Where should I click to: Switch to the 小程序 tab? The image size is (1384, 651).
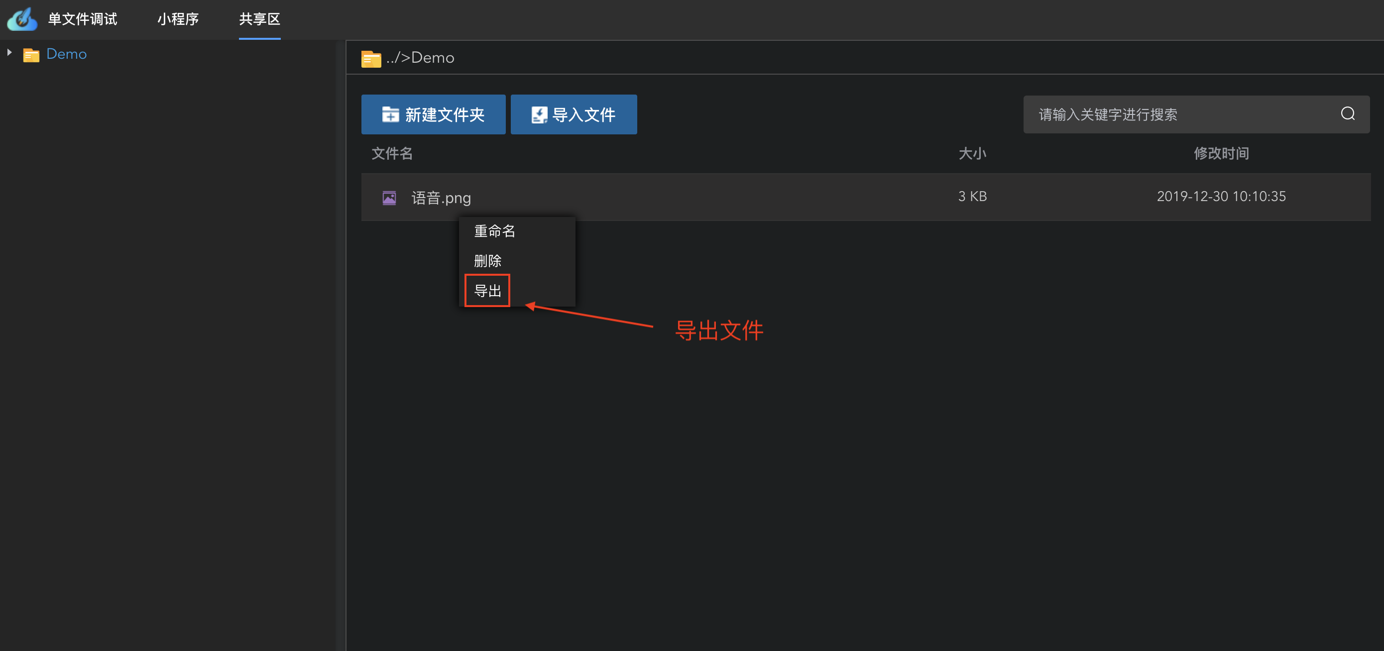point(178,19)
